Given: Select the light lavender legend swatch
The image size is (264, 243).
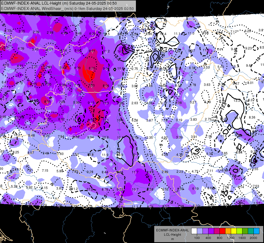Looking at the screenshot, I should [x=200, y=231].
